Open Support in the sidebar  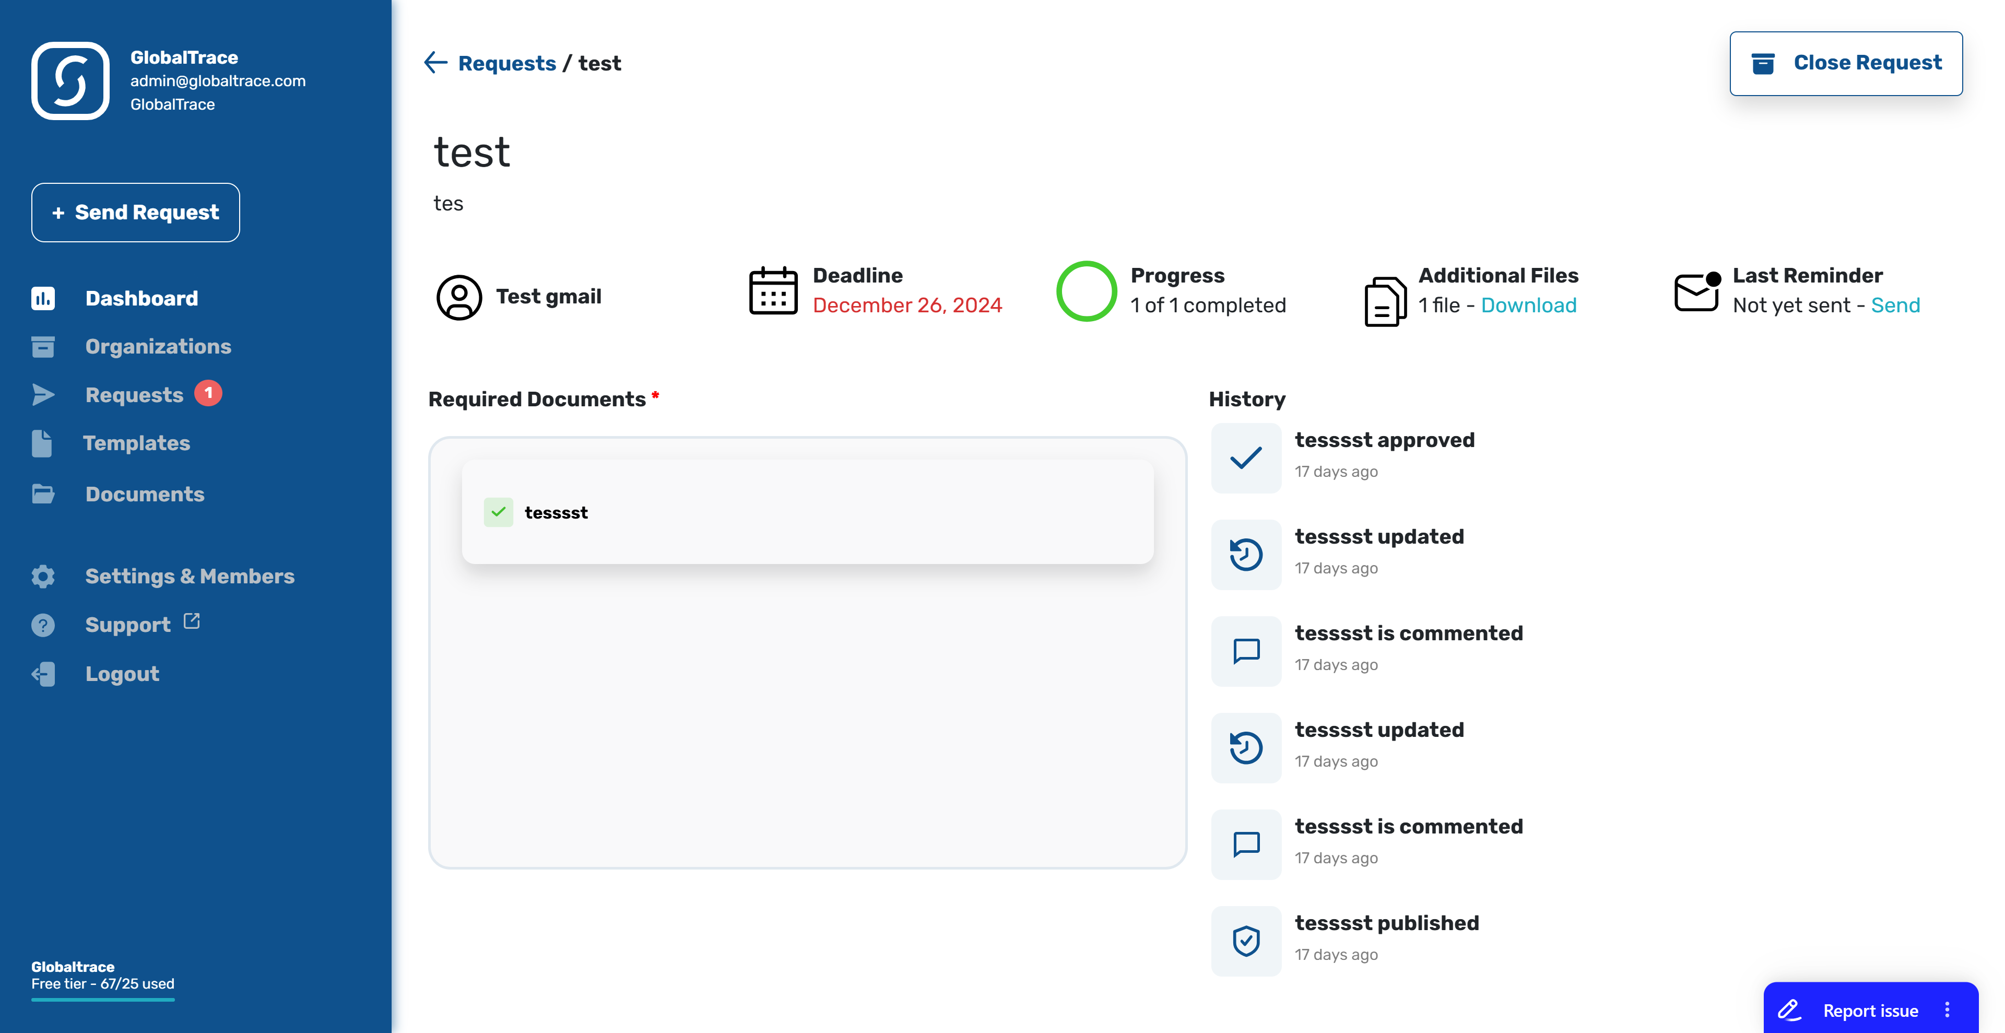click(x=127, y=625)
